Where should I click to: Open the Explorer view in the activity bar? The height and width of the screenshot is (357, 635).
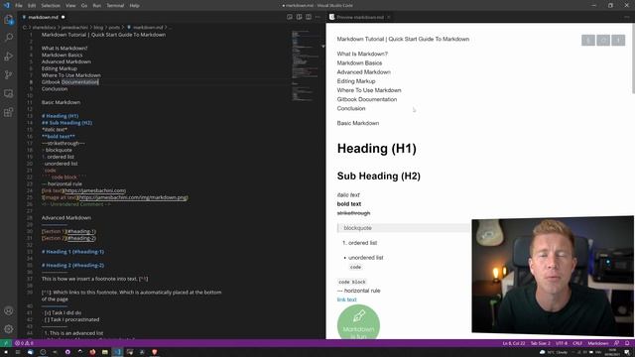pos(9,20)
